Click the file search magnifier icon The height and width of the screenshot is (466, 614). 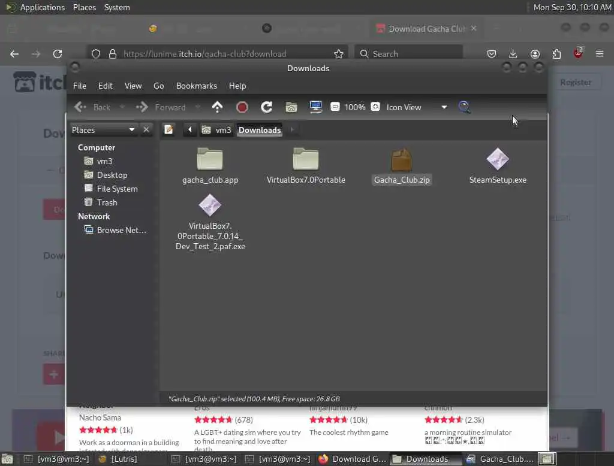coord(464,107)
